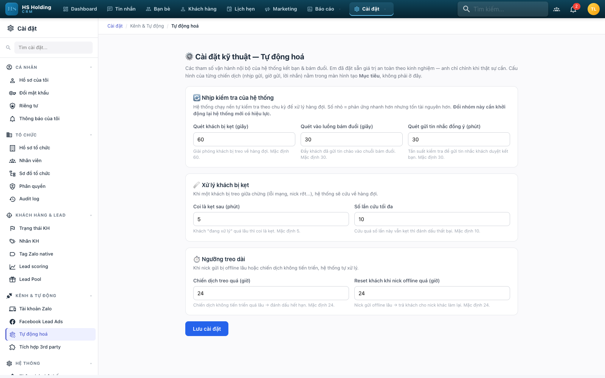Viewport: 605px width, 378px height.
Task: Focus the Quét gửi tin nhắc đồng ý field
Action: [x=459, y=139]
